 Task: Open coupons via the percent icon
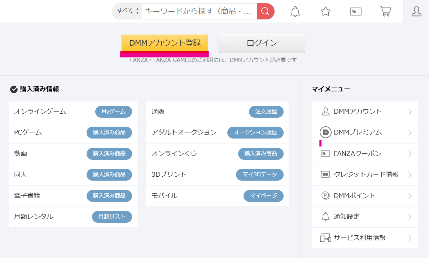355,11
